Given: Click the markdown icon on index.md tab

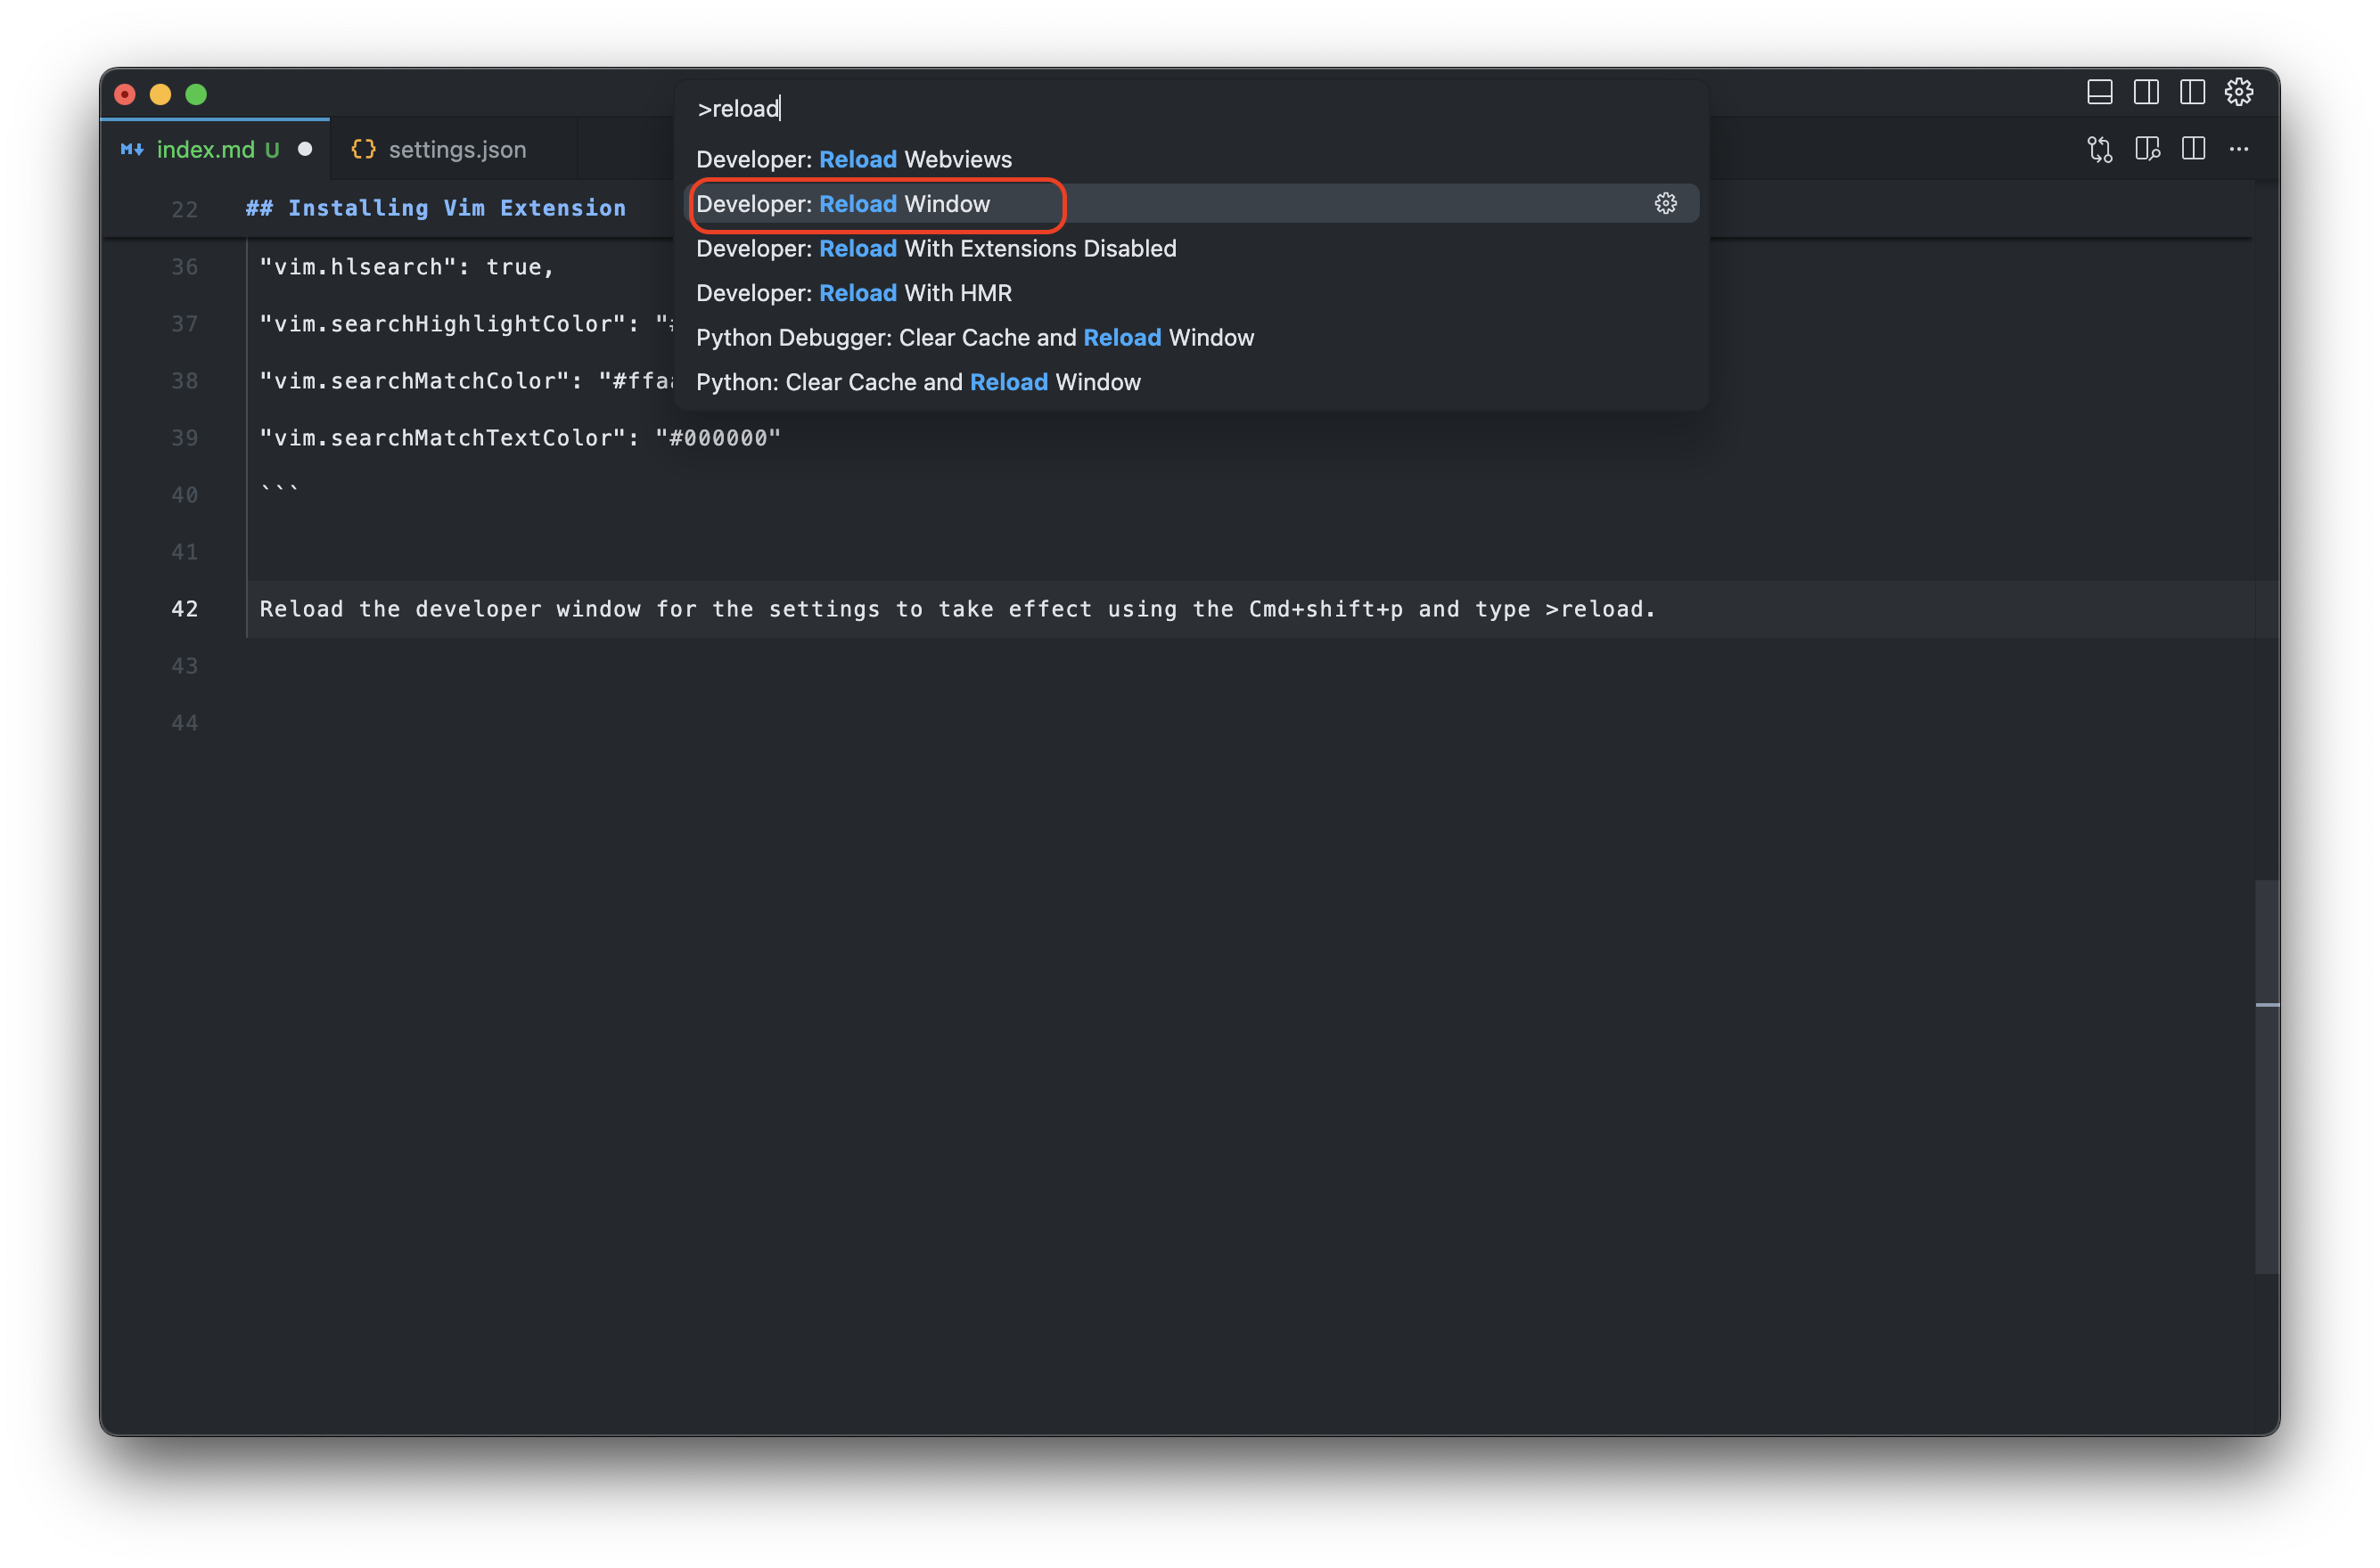Looking at the screenshot, I should [x=132, y=149].
